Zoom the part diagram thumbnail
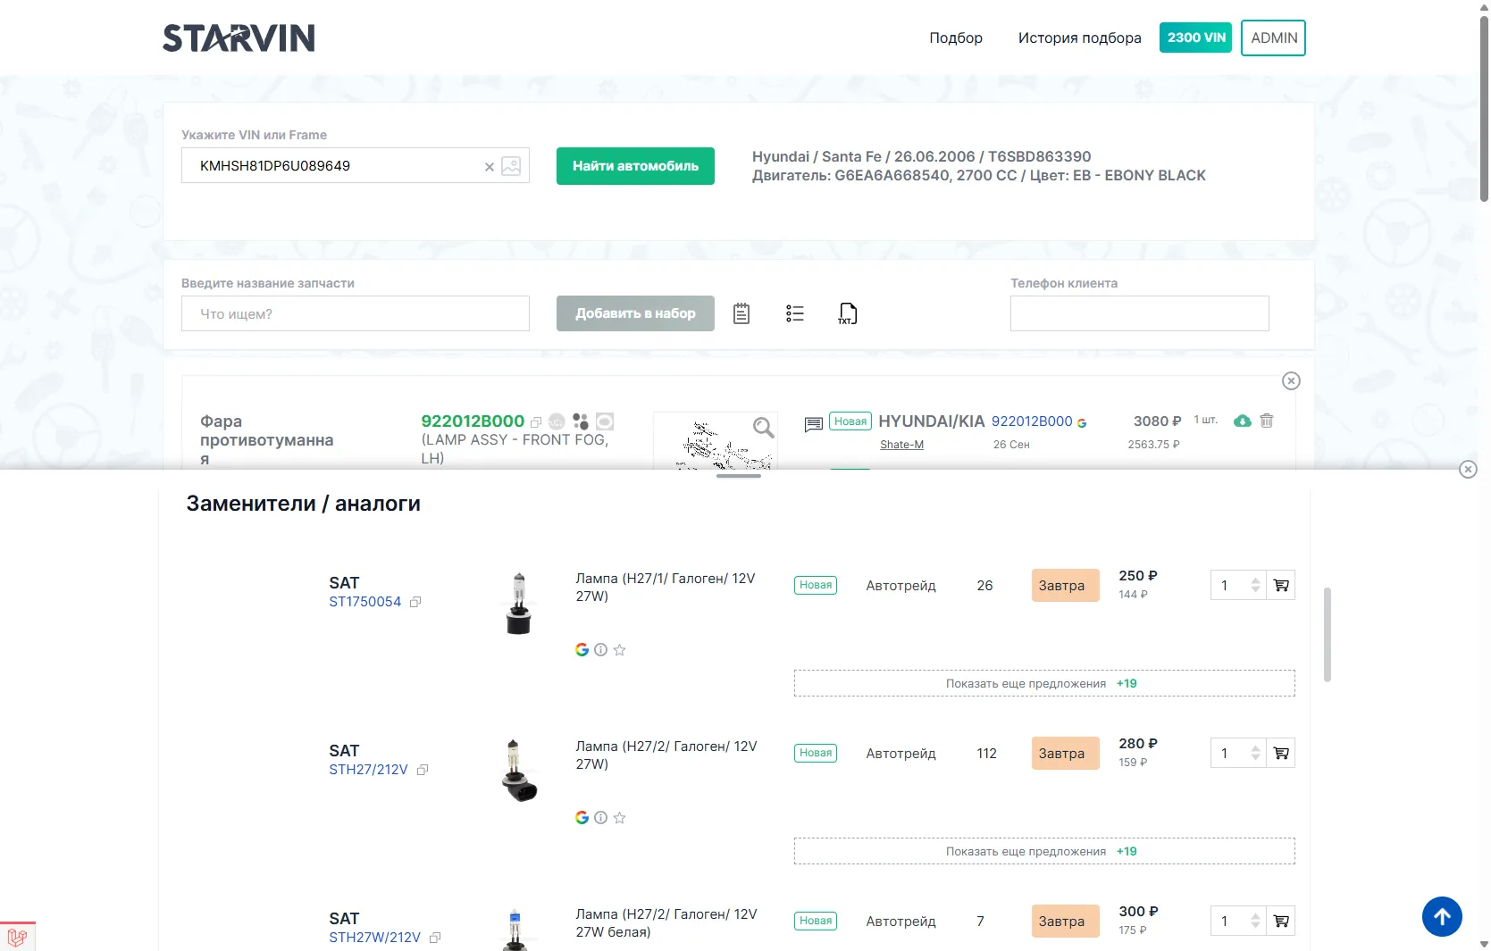This screenshot has height=951, width=1491. coord(763,428)
